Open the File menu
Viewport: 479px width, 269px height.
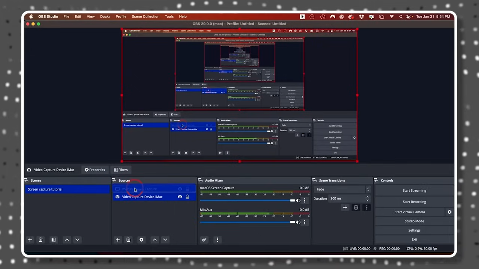point(66,17)
